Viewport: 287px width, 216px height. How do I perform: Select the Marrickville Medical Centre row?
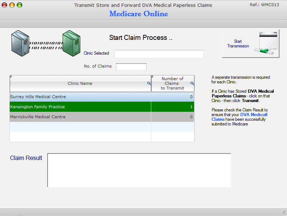coord(102,117)
